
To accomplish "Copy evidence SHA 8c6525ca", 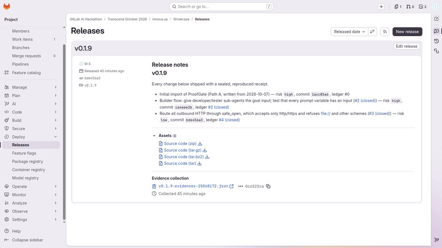I will [268, 186].
